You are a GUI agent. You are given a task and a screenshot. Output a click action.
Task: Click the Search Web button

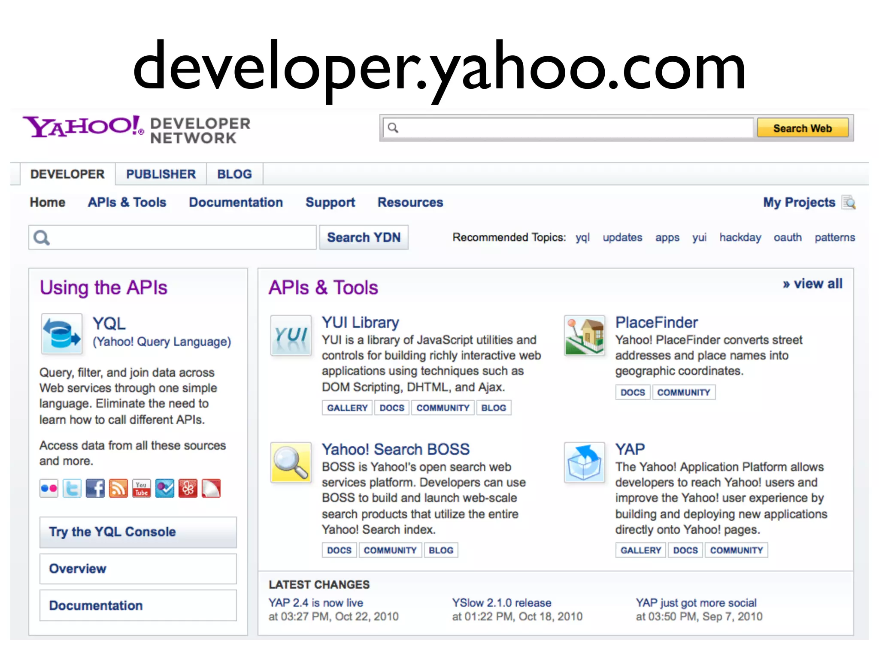coord(803,128)
